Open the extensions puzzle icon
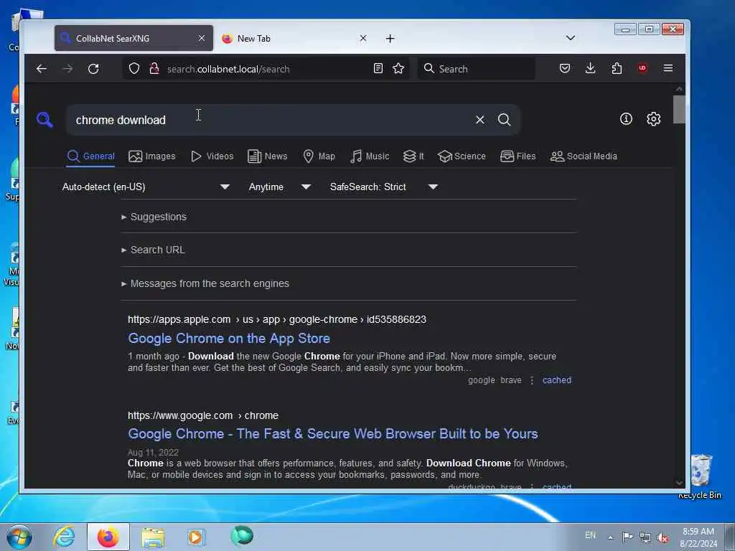The width and height of the screenshot is (735, 551). coord(617,69)
